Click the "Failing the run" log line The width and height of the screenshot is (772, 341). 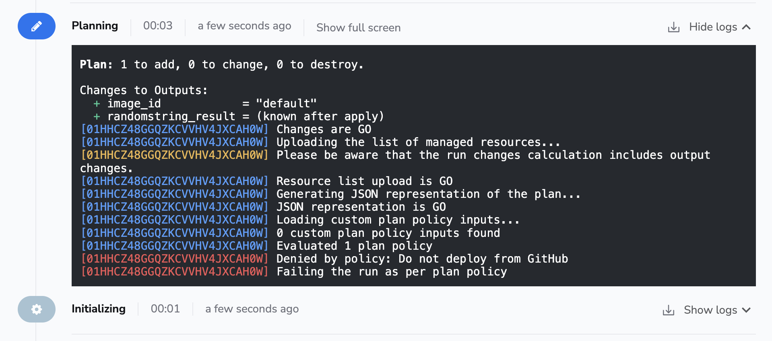[x=391, y=272]
